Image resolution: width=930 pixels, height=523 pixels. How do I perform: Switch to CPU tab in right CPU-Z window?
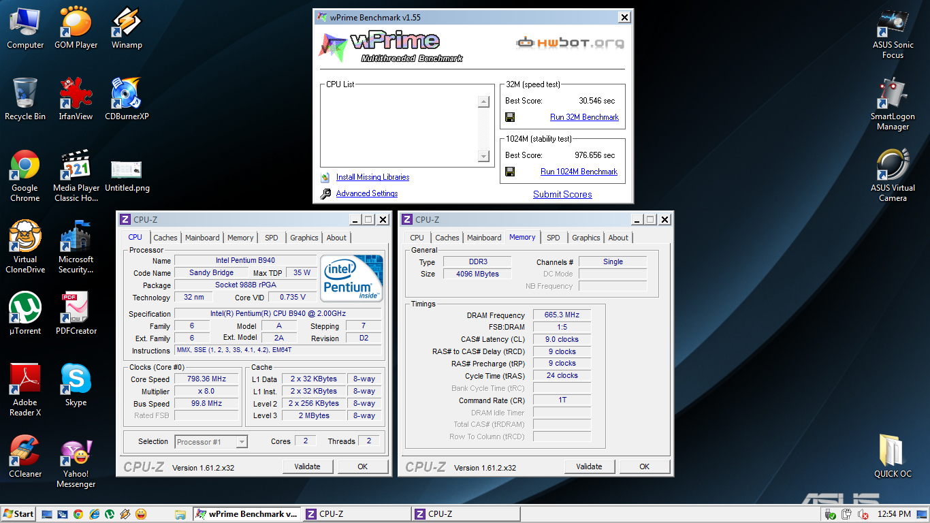[417, 238]
